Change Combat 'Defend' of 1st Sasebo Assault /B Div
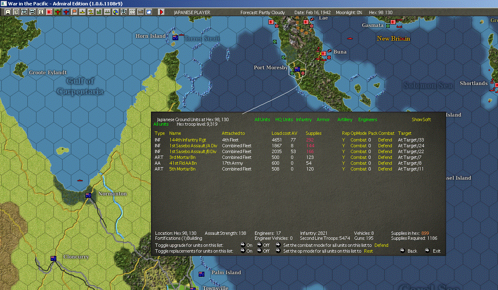This screenshot has height=290, width=498. [x=385, y=151]
